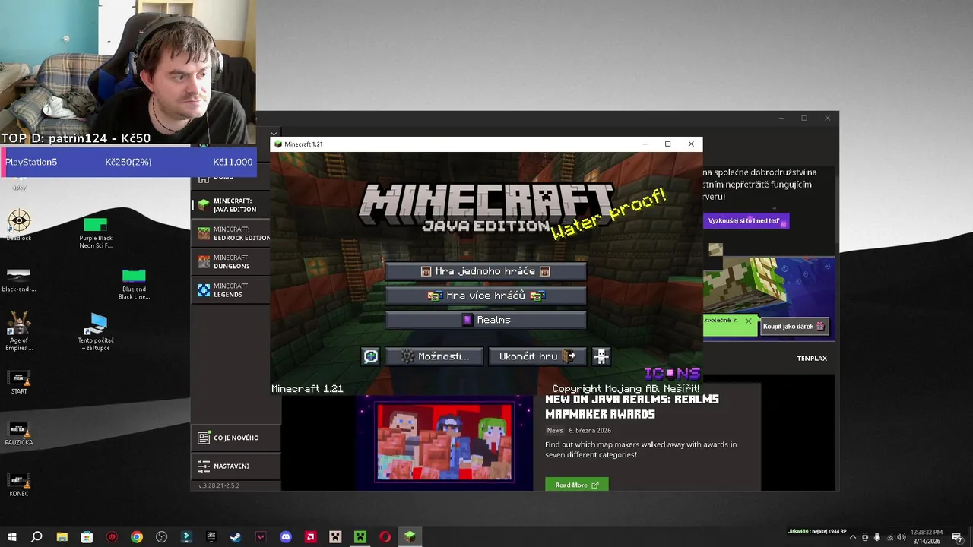The width and height of the screenshot is (973, 547).
Task: Open OBS Studio from the taskbar
Action: pyautogui.click(x=161, y=537)
